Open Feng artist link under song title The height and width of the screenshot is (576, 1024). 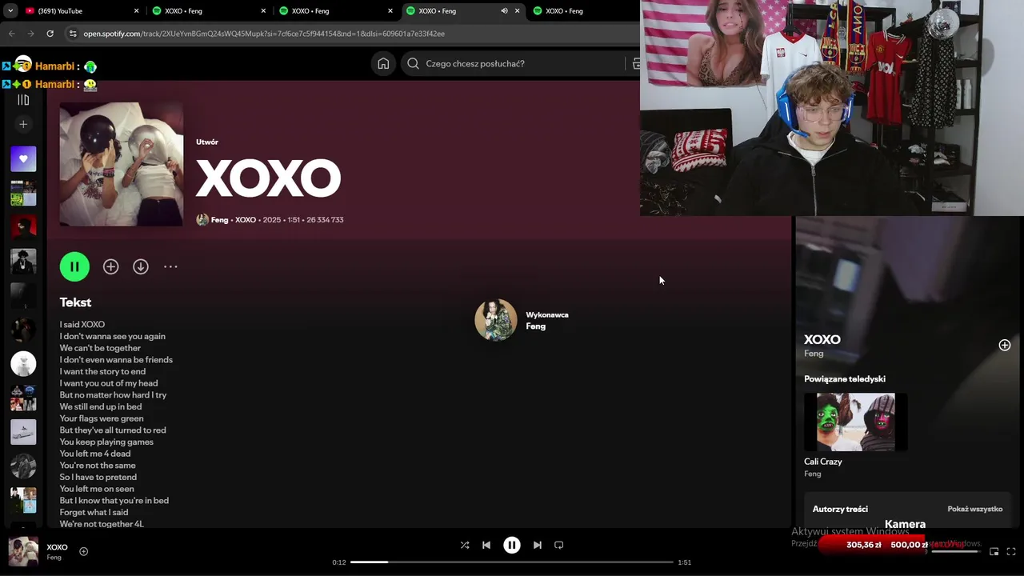(x=219, y=220)
